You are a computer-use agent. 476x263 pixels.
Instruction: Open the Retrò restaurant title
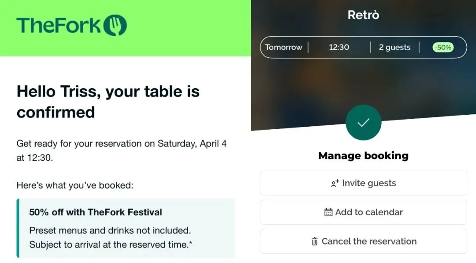(x=363, y=15)
